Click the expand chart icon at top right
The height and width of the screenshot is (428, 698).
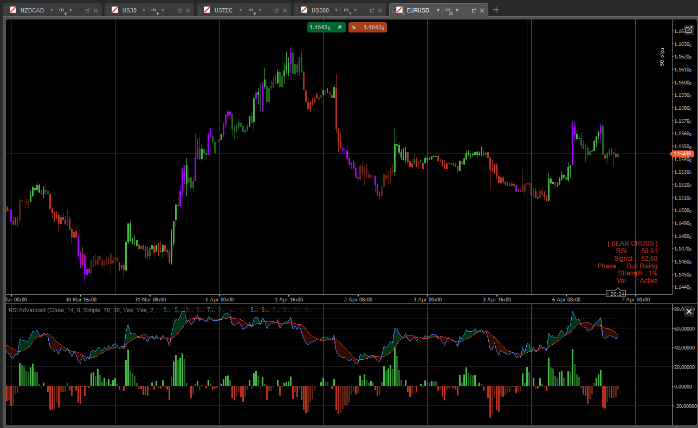pos(689,30)
